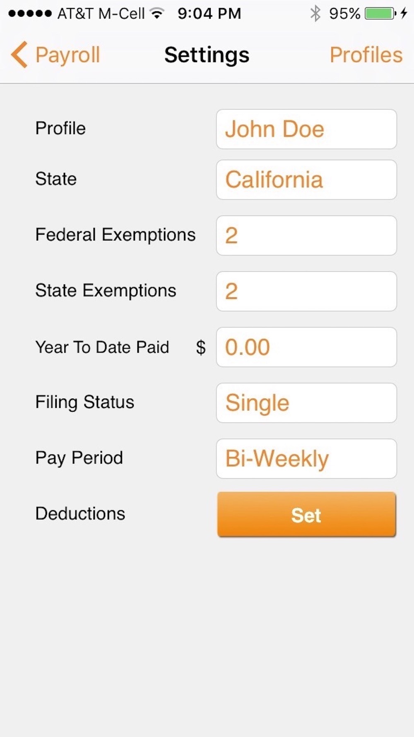
Task: Tap the cellular signal strength dots
Action: 30,14
